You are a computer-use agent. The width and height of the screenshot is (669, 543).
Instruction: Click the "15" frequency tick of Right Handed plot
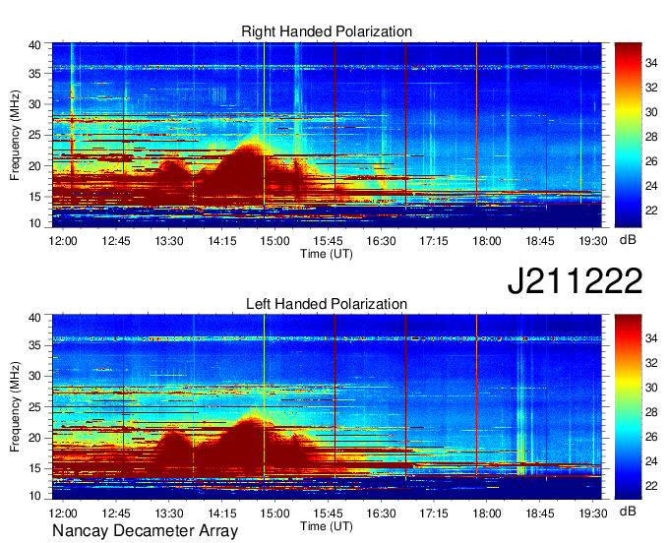click(34, 197)
